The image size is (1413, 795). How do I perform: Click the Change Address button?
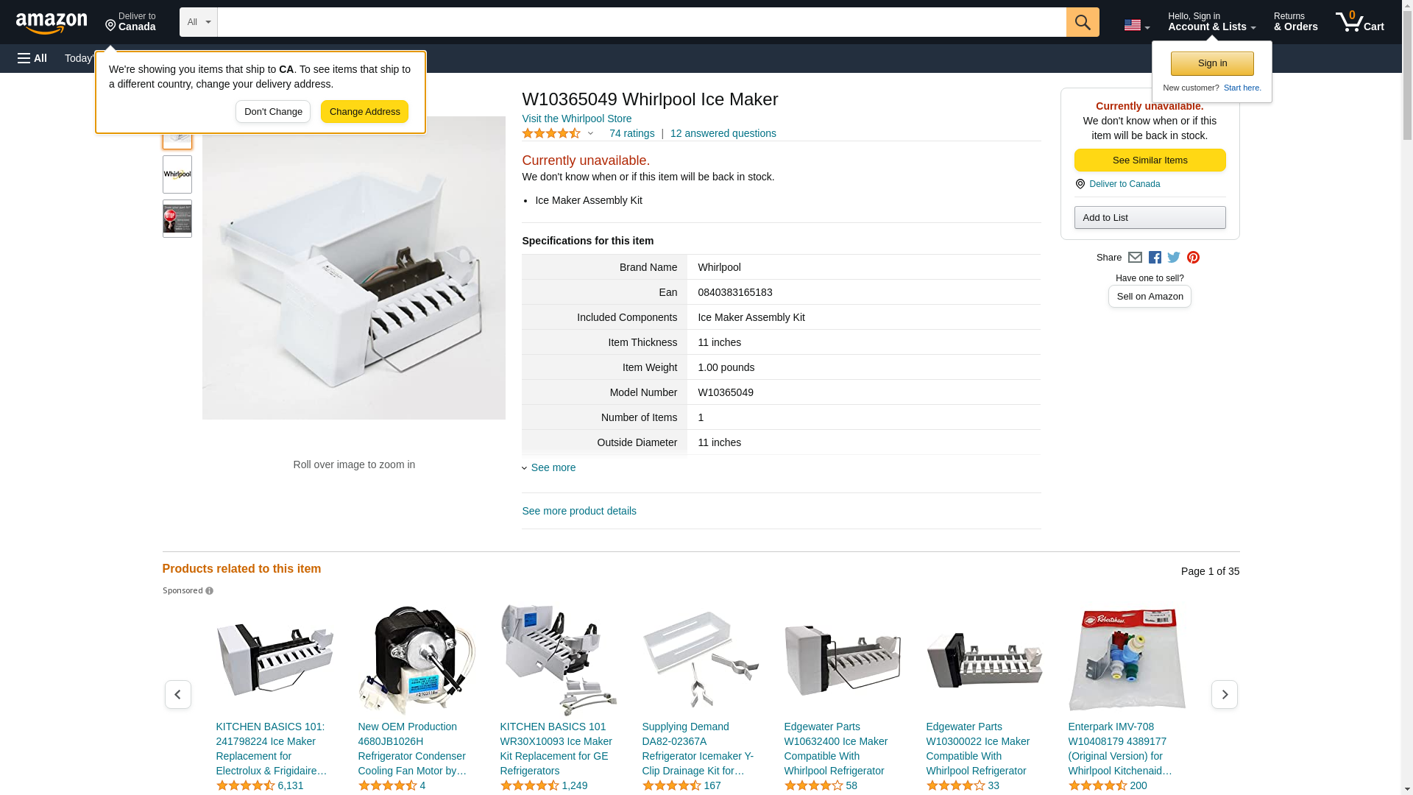click(x=364, y=112)
